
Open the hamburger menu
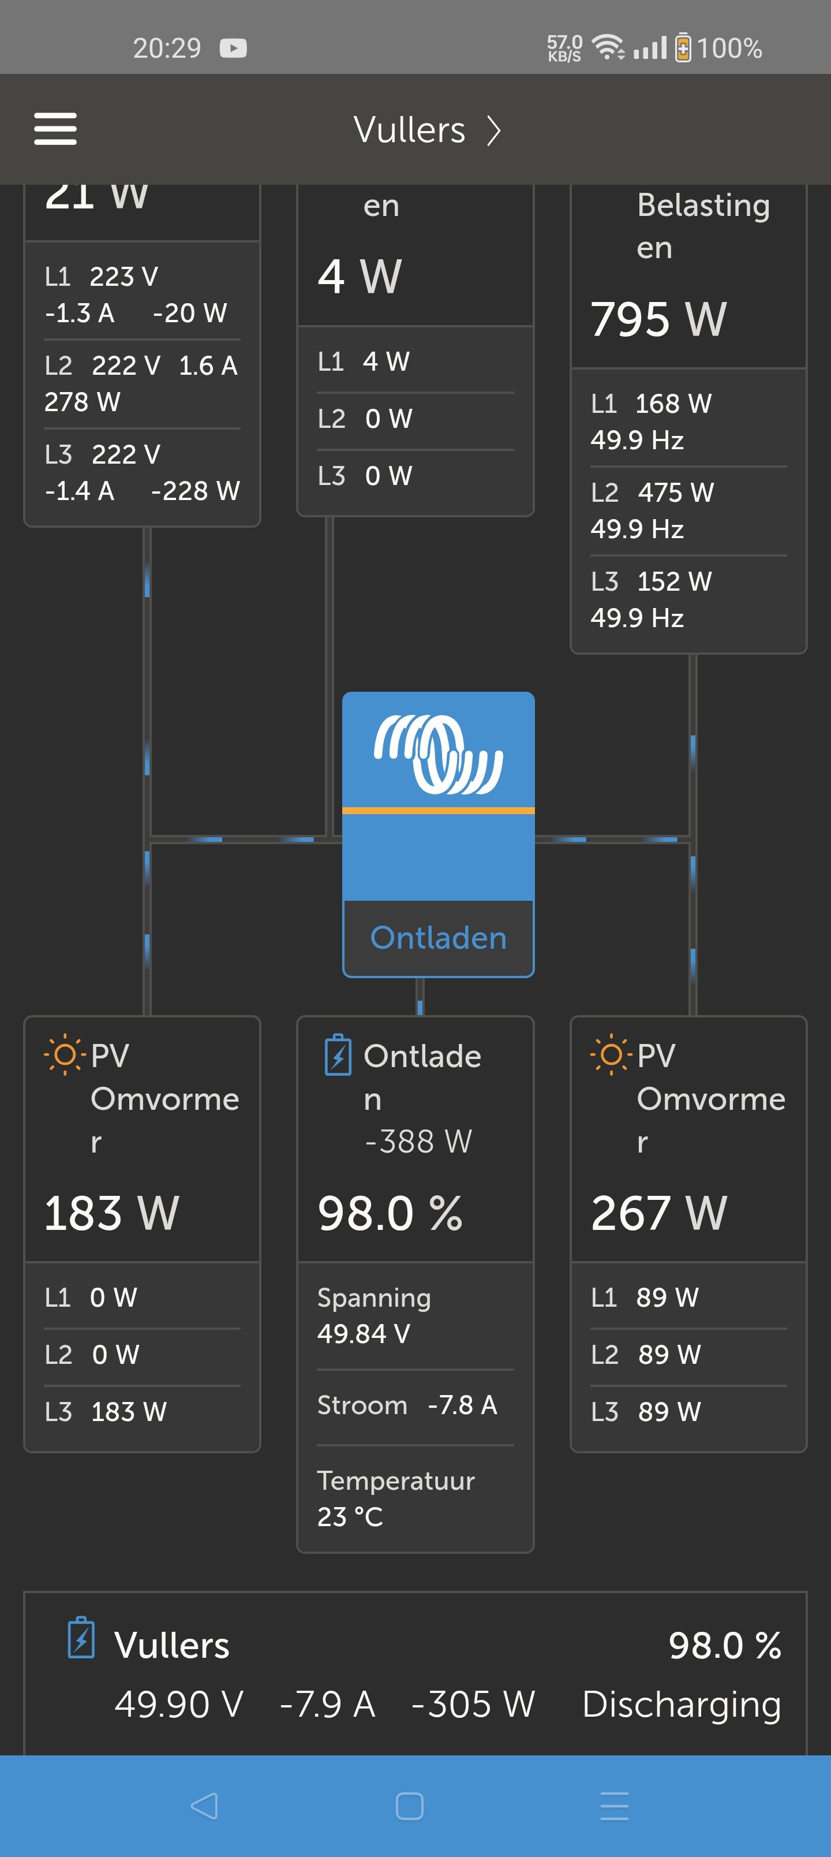(x=55, y=129)
